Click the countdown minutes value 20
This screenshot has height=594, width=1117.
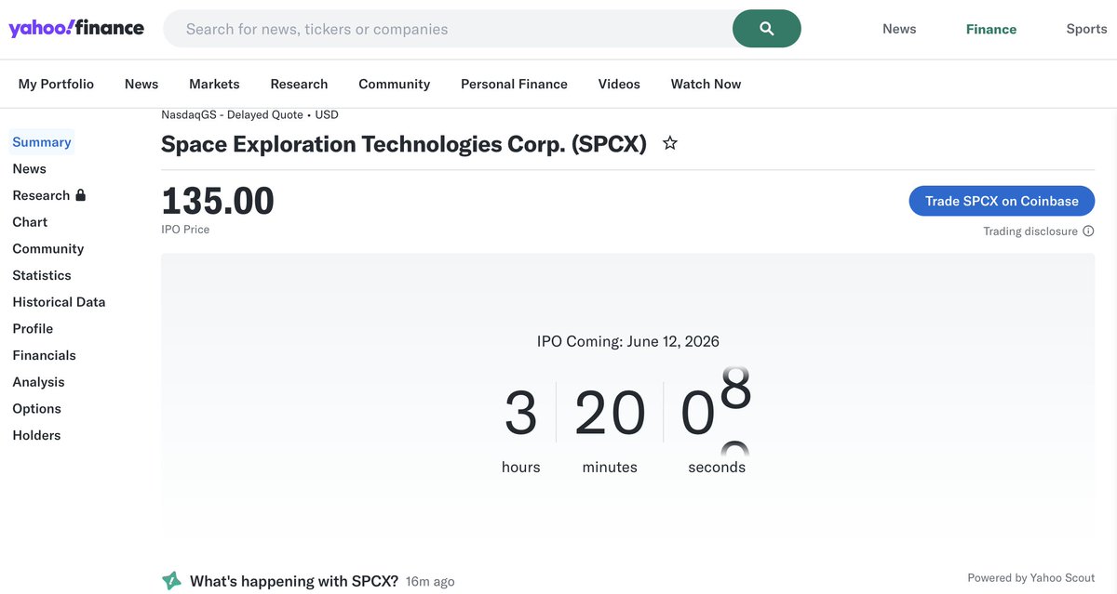pos(610,414)
